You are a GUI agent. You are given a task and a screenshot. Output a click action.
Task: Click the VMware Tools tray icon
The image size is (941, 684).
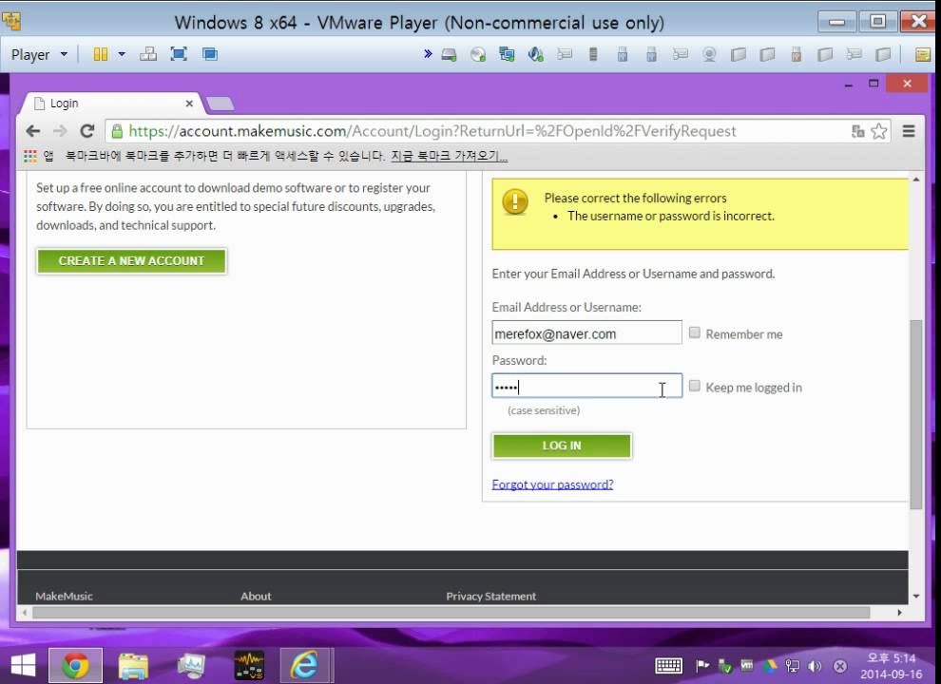point(746,665)
